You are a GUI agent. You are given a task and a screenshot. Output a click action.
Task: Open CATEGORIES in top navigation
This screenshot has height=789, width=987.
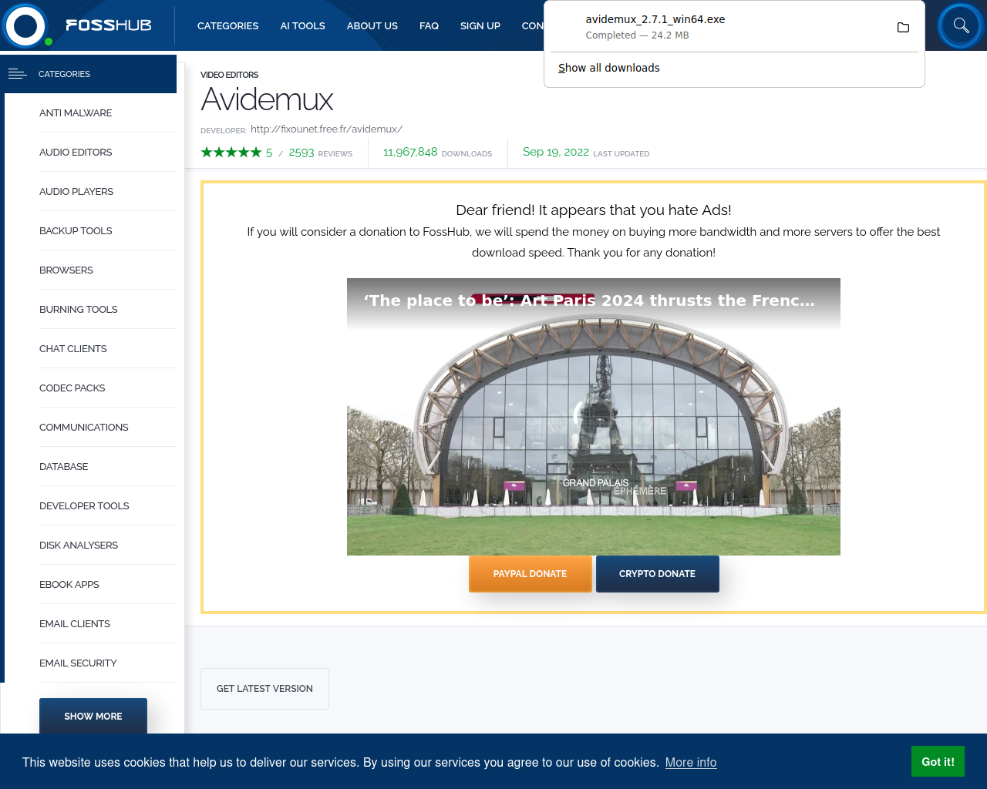(x=228, y=25)
